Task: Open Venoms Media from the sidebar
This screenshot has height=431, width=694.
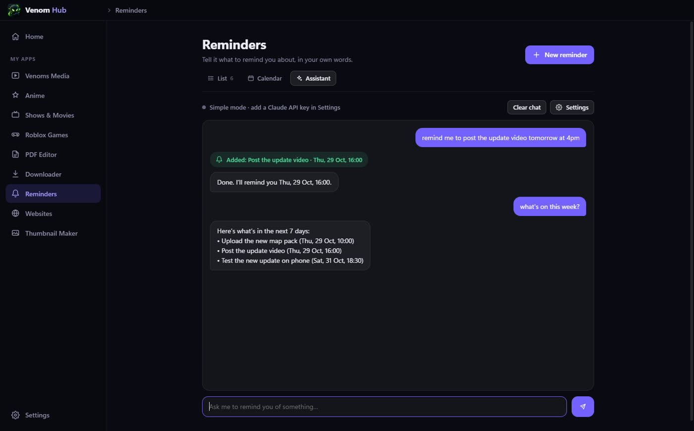Action: point(53,76)
